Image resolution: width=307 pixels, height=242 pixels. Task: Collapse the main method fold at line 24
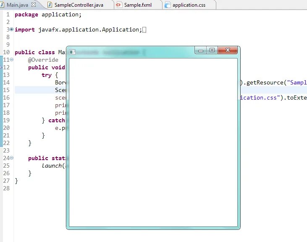[12, 158]
